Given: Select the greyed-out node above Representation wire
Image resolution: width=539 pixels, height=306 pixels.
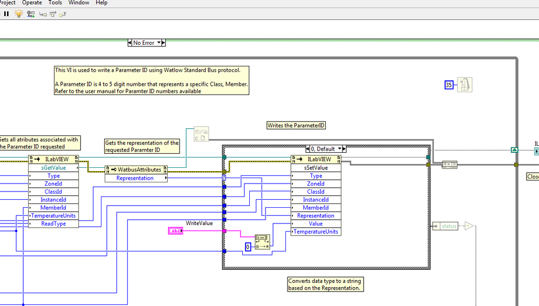Looking at the screenshot, I should pos(201,134).
